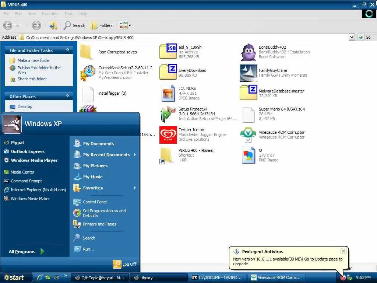Select the VIRUS 400 shortcut folder icon
Viewport: 377px width, 283px height.
click(x=167, y=156)
